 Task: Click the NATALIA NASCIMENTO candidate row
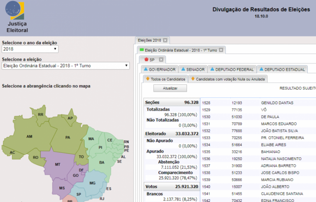click(x=258, y=159)
